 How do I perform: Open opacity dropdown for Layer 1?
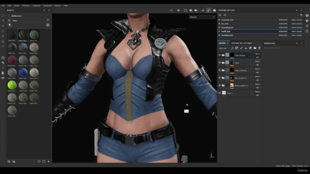(258, 95)
